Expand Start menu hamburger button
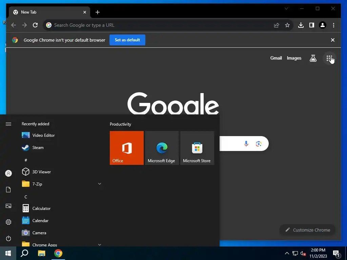The image size is (347, 260). (x=8, y=124)
